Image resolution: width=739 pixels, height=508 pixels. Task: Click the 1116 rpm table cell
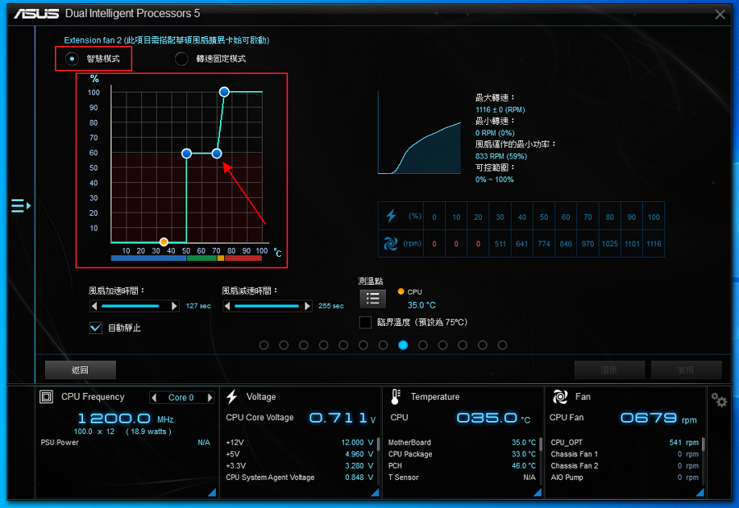coord(654,244)
